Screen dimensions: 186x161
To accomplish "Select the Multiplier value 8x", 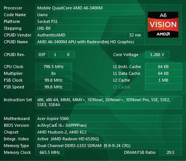I will [54, 73].
